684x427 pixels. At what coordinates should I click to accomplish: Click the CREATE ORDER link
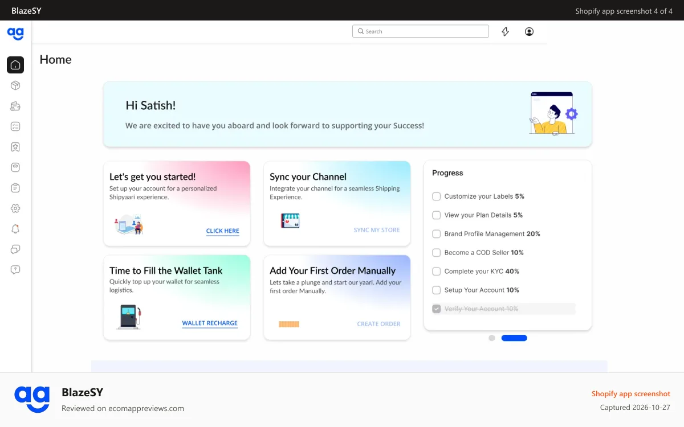[x=379, y=324]
